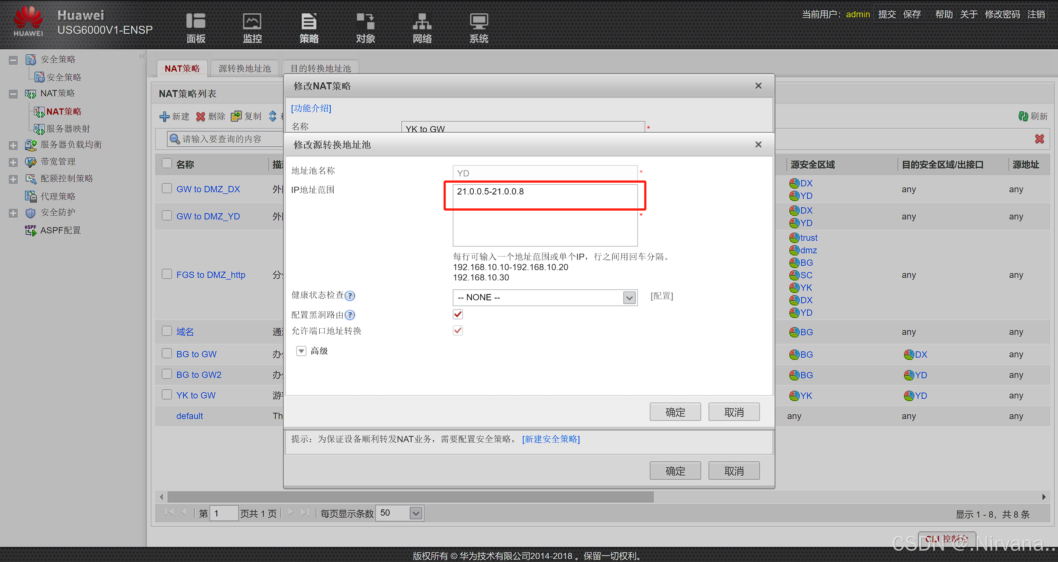
Task: Expand the 服务器负载均衡 tree node
Action: tap(13, 146)
